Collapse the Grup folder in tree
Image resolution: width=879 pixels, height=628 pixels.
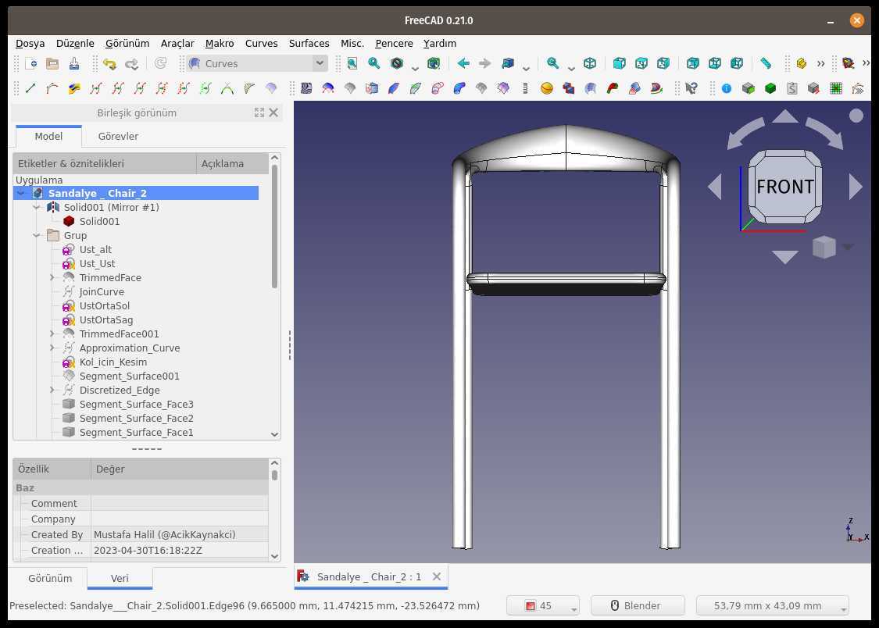[x=37, y=235]
